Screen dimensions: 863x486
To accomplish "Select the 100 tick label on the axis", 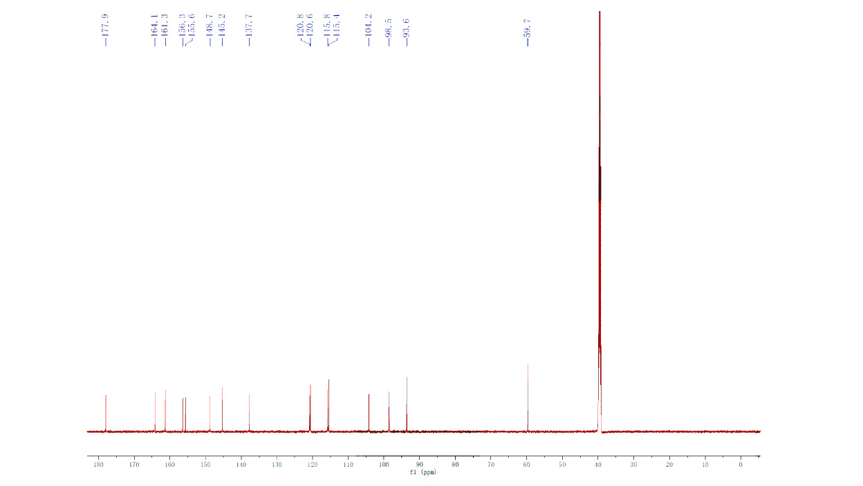I will [384, 465].
